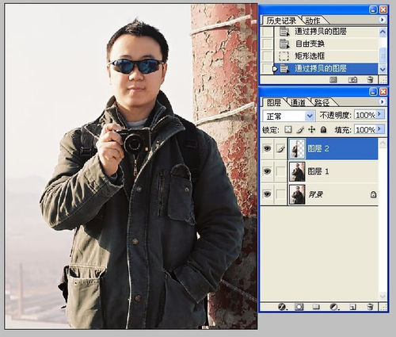Viewport: 396px width, 337px height.
Task: Create new snapshot in history panel
Action: tap(352, 79)
